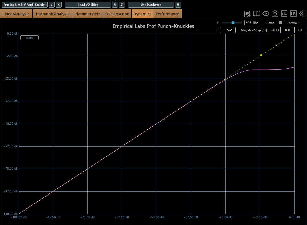Screen dimensions: 307x225
Task: Click the LR channel icon
Action: pos(293,14)
